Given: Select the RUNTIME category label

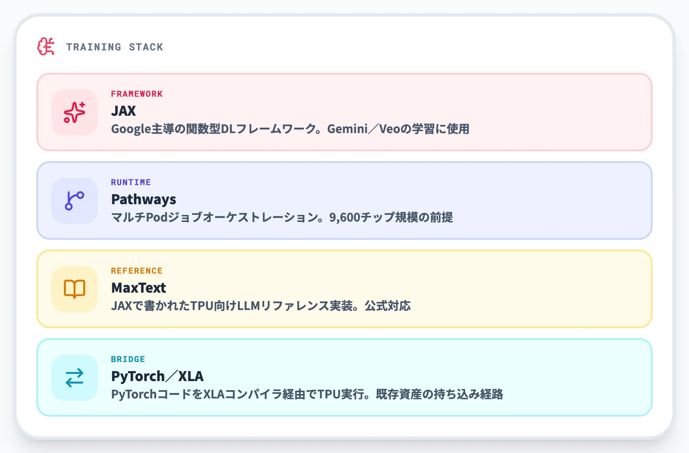Looking at the screenshot, I should [x=131, y=182].
